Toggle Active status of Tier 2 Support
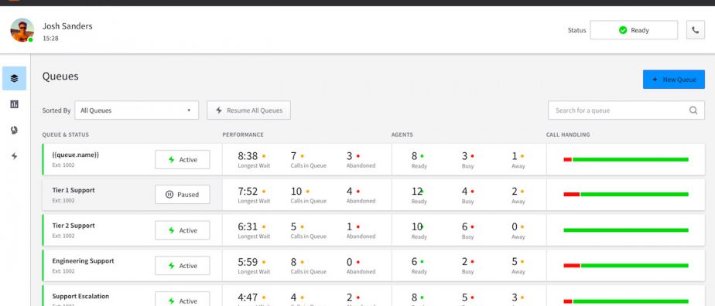Screen dimensions: 715x306 click(183, 230)
